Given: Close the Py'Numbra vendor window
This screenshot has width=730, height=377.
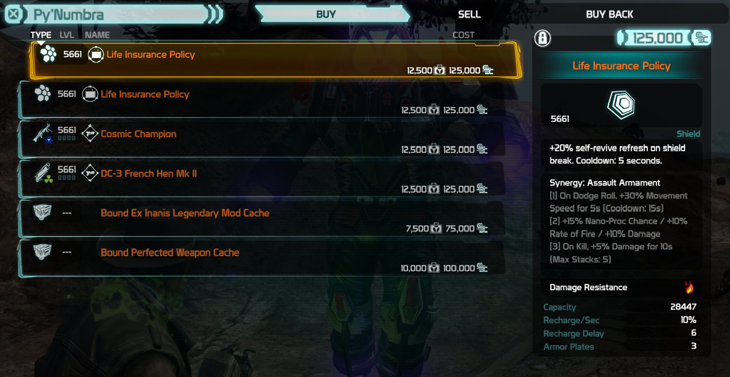Looking at the screenshot, I should pyautogui.click(x=15, y=14).
